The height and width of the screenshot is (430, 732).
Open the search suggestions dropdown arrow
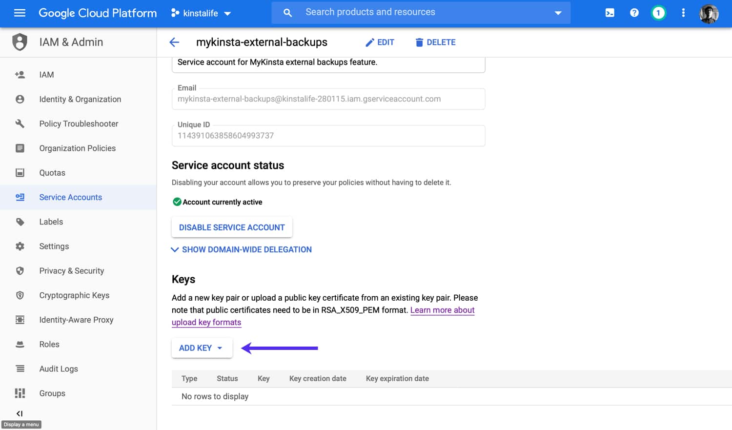(558, 13)
